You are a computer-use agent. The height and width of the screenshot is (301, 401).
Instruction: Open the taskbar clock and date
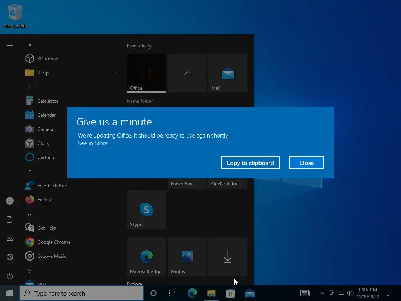tap(368, 293)
